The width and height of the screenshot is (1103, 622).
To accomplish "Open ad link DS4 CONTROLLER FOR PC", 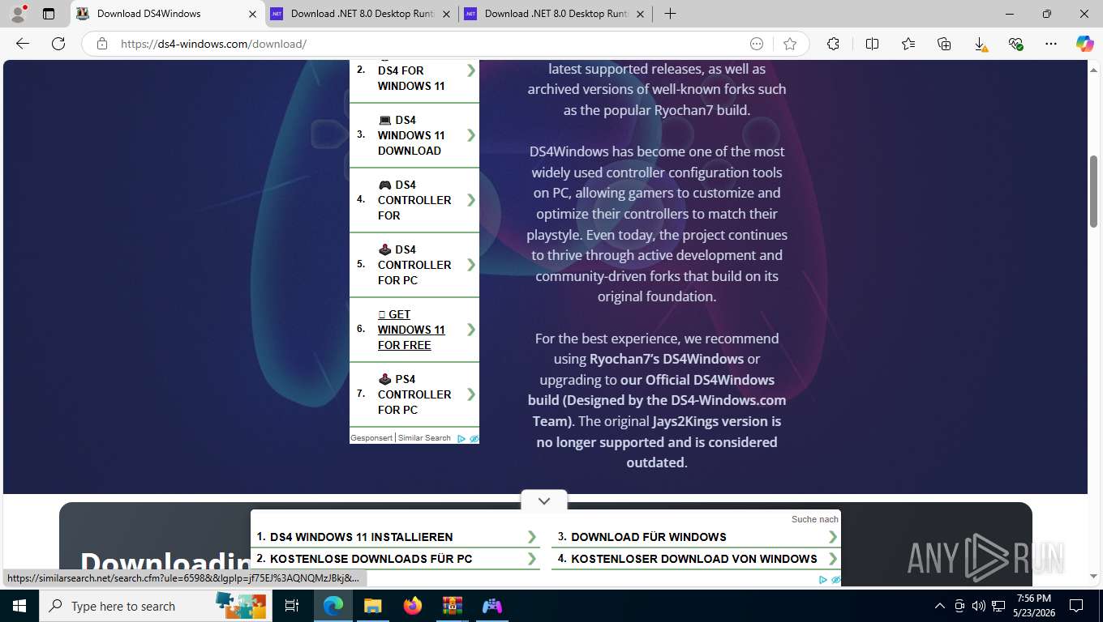I will pos(414,265).
